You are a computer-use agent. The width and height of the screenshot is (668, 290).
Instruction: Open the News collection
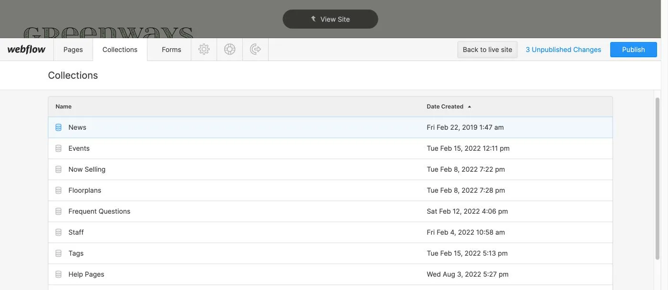330,127
